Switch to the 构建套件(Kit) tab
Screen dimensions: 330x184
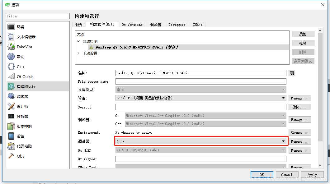[102, 24]
